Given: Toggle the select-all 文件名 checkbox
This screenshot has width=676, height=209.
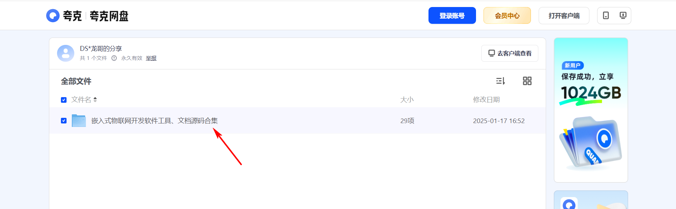Looking at the screenshot, I should [x=64, y=100].
